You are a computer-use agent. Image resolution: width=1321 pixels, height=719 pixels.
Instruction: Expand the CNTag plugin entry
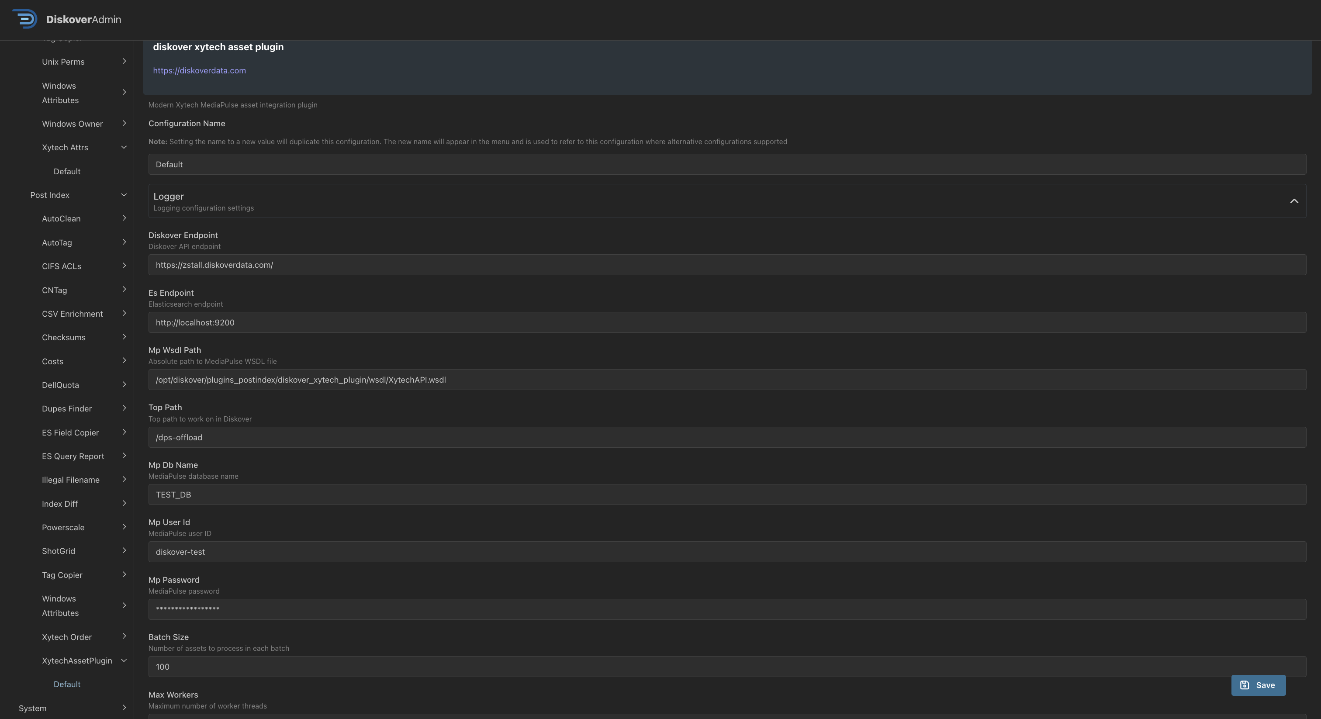(x=84, y=290)
